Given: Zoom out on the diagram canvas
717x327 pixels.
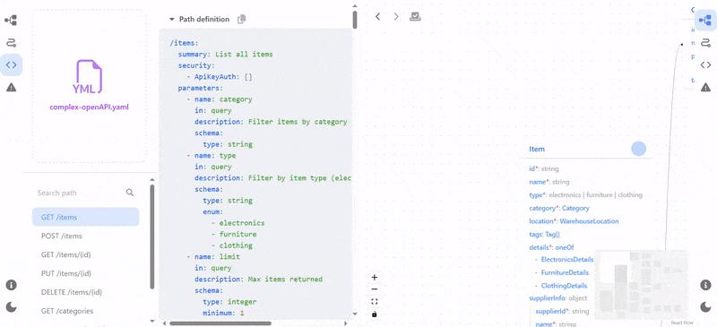Looking at the screenshot, I should 375,289.
